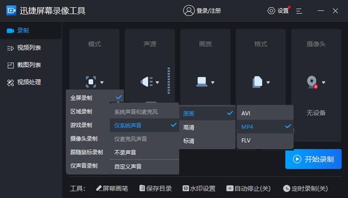Select 仅系统声音 audio source
The image size is (348, 198).
[145, 125]
